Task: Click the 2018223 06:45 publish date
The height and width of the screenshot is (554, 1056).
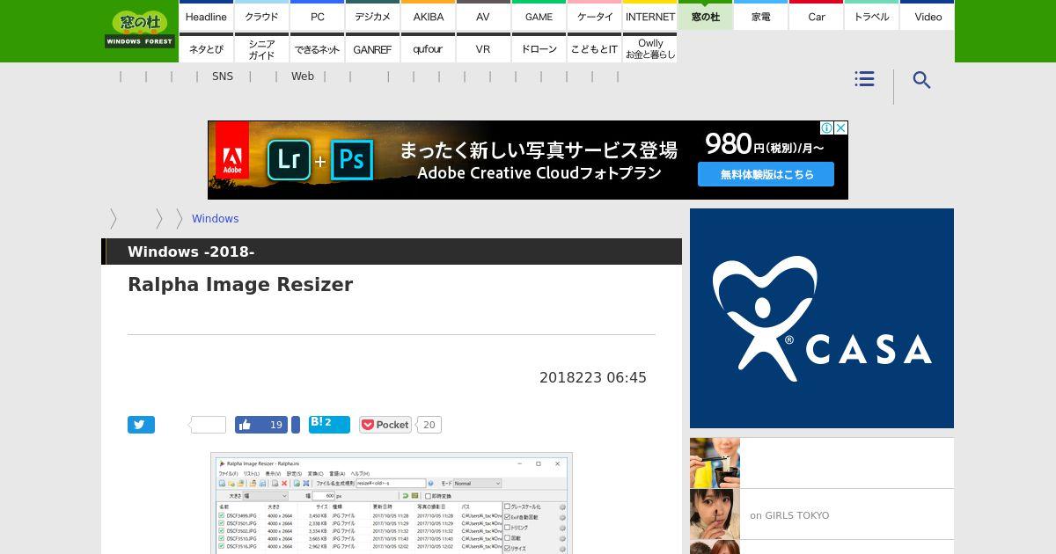Action: click(x=593, y=377)
